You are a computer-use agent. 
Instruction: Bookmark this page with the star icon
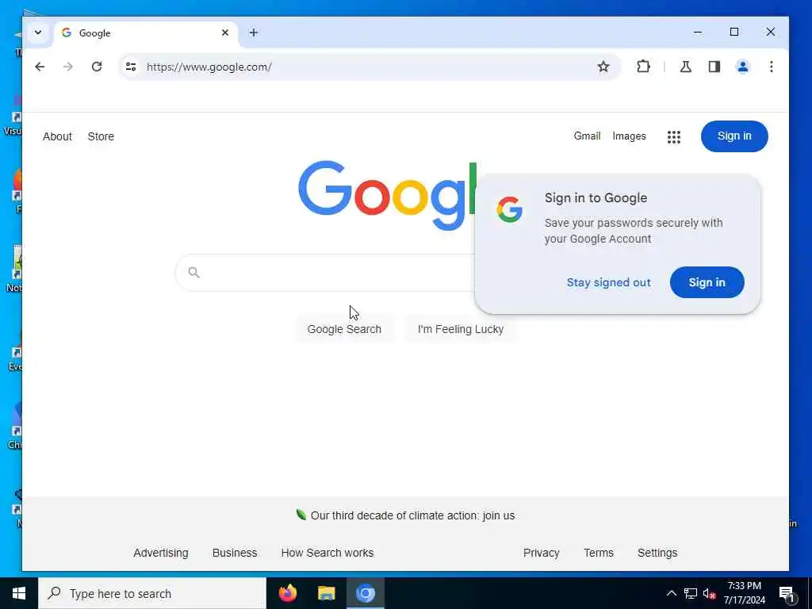pos(603,67)
